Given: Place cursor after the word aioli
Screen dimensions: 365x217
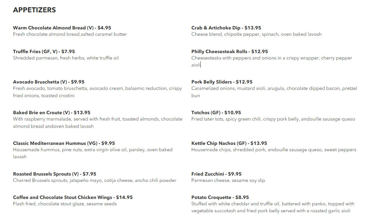Looking at the screenshot, I should point(200,65).
